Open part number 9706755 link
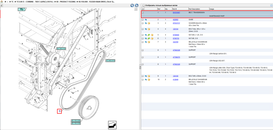The height and width of the screenshot is (130, 273). (x=176, y=39)
